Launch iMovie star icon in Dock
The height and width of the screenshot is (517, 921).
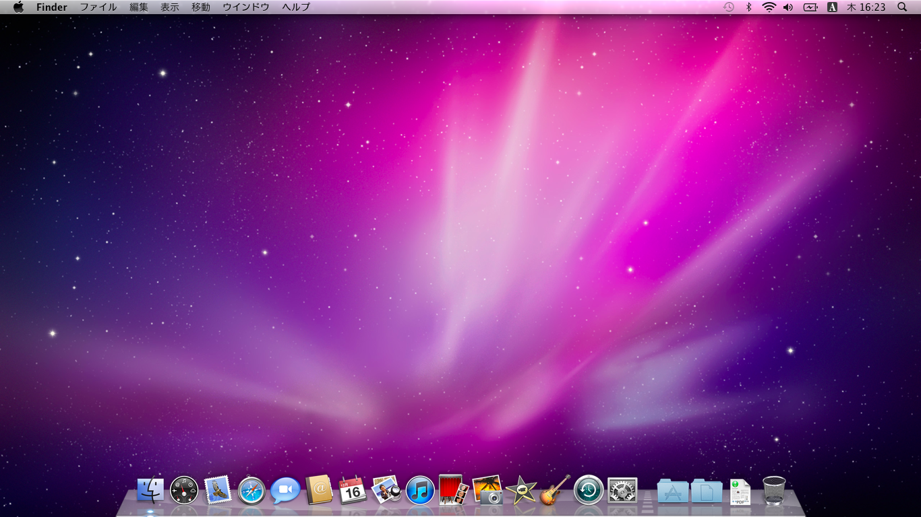click(x=521, y=490)
